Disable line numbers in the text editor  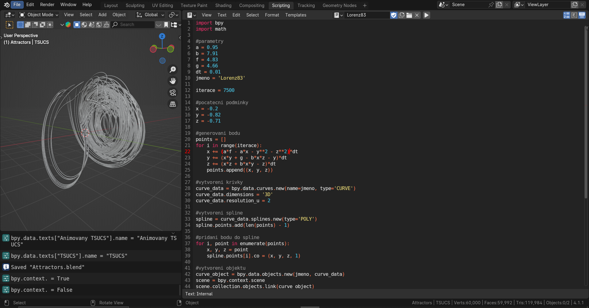click(x=567, y=15)
